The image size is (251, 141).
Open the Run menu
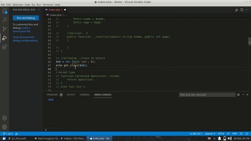38,5
